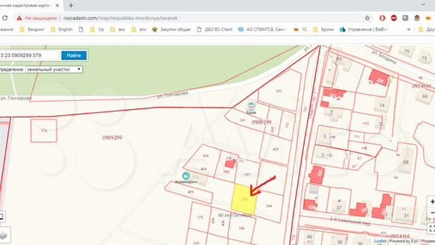
Task: Open the земельный участок type dropdown
Action: (x=54, y=69)
